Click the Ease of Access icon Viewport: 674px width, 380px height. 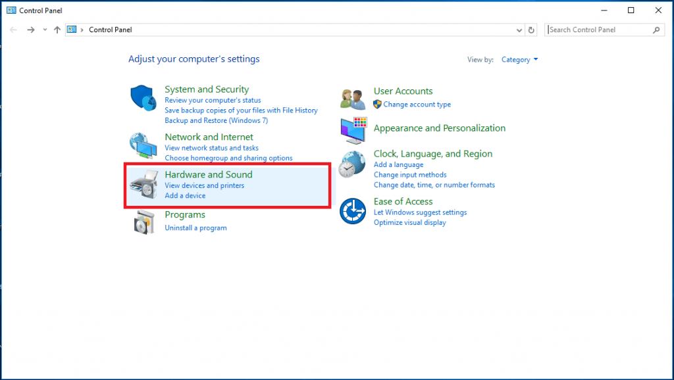click(353, 211)
